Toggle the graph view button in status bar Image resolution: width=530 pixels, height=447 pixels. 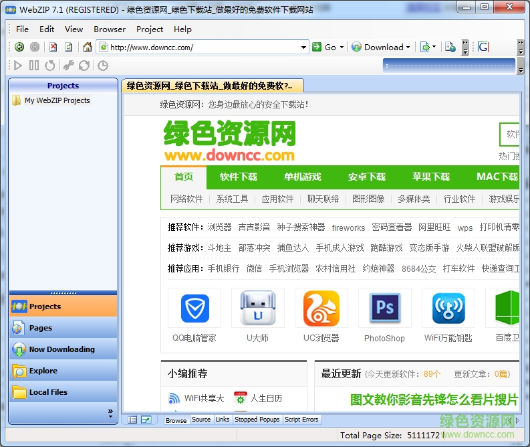pyautogui.click(x=146, y=420)
